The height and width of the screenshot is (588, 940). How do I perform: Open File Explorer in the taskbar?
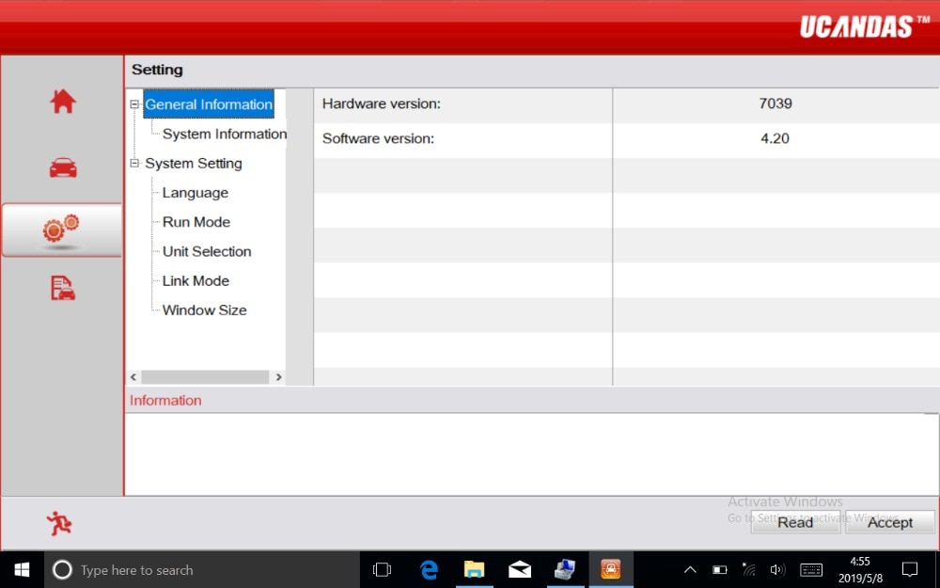click(474, 569)
